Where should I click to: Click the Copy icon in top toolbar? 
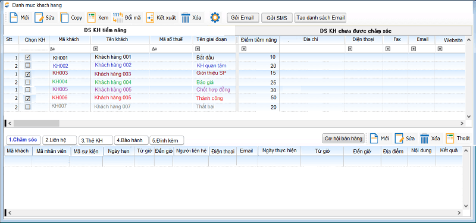[64, 18]
